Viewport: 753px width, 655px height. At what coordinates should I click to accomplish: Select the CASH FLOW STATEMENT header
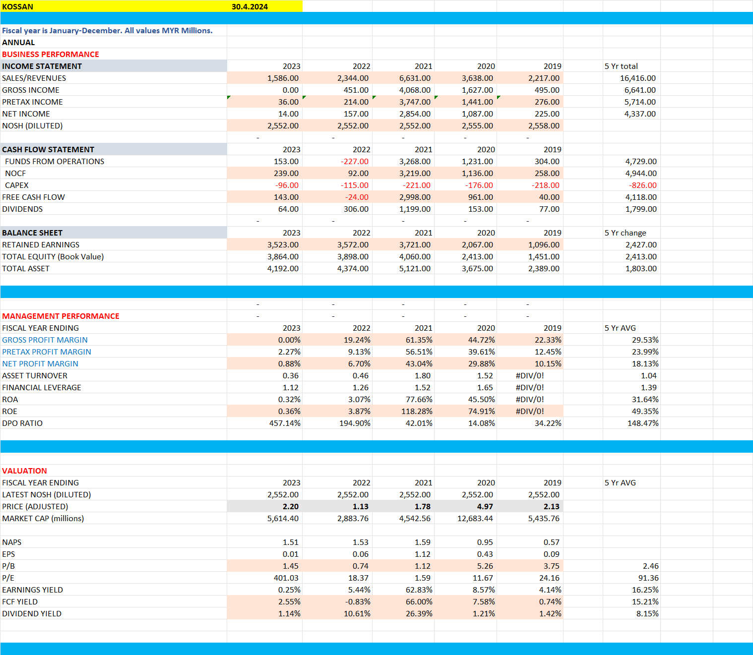tap(114, 149)
